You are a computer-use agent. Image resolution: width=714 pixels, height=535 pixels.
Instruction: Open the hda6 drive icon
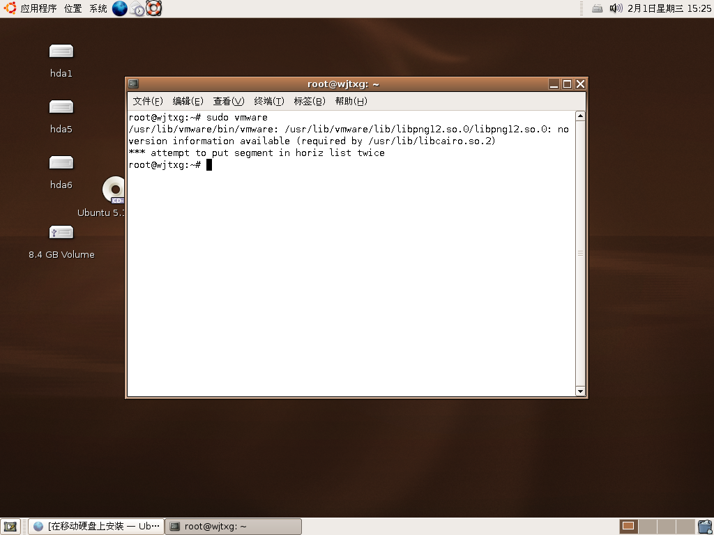click(x=61, y=163)
